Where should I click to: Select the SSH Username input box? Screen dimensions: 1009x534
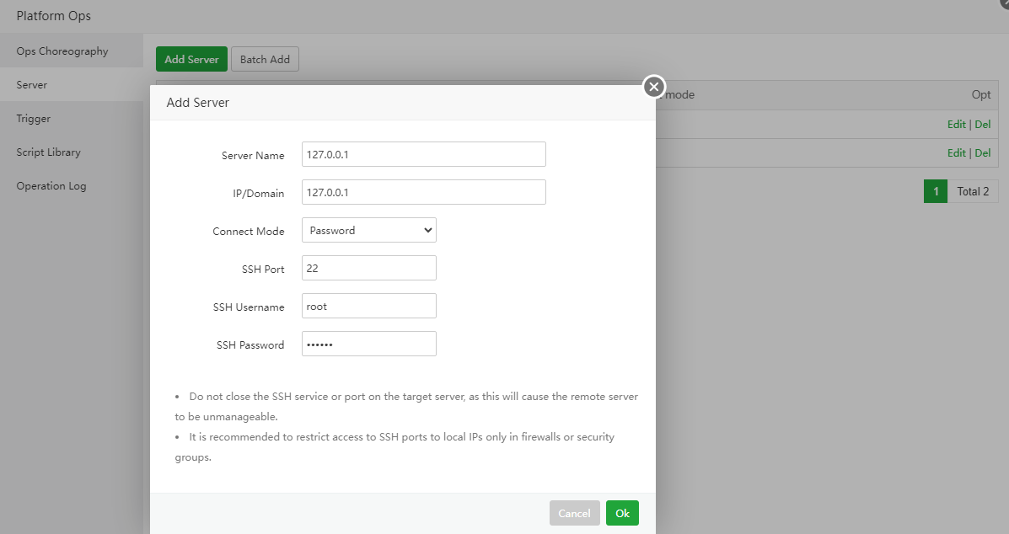click(x=368, y=307)
